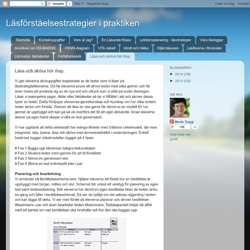Image resolution: width=250 pixels, height=250 pixels.
Task: Open the Stjärnläsaren tab
Action: tap(168, 48)
